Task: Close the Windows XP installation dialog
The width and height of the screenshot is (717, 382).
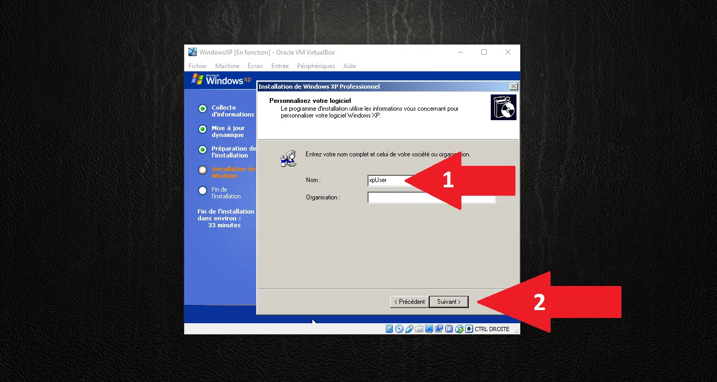Action: (x=513, y=87)
